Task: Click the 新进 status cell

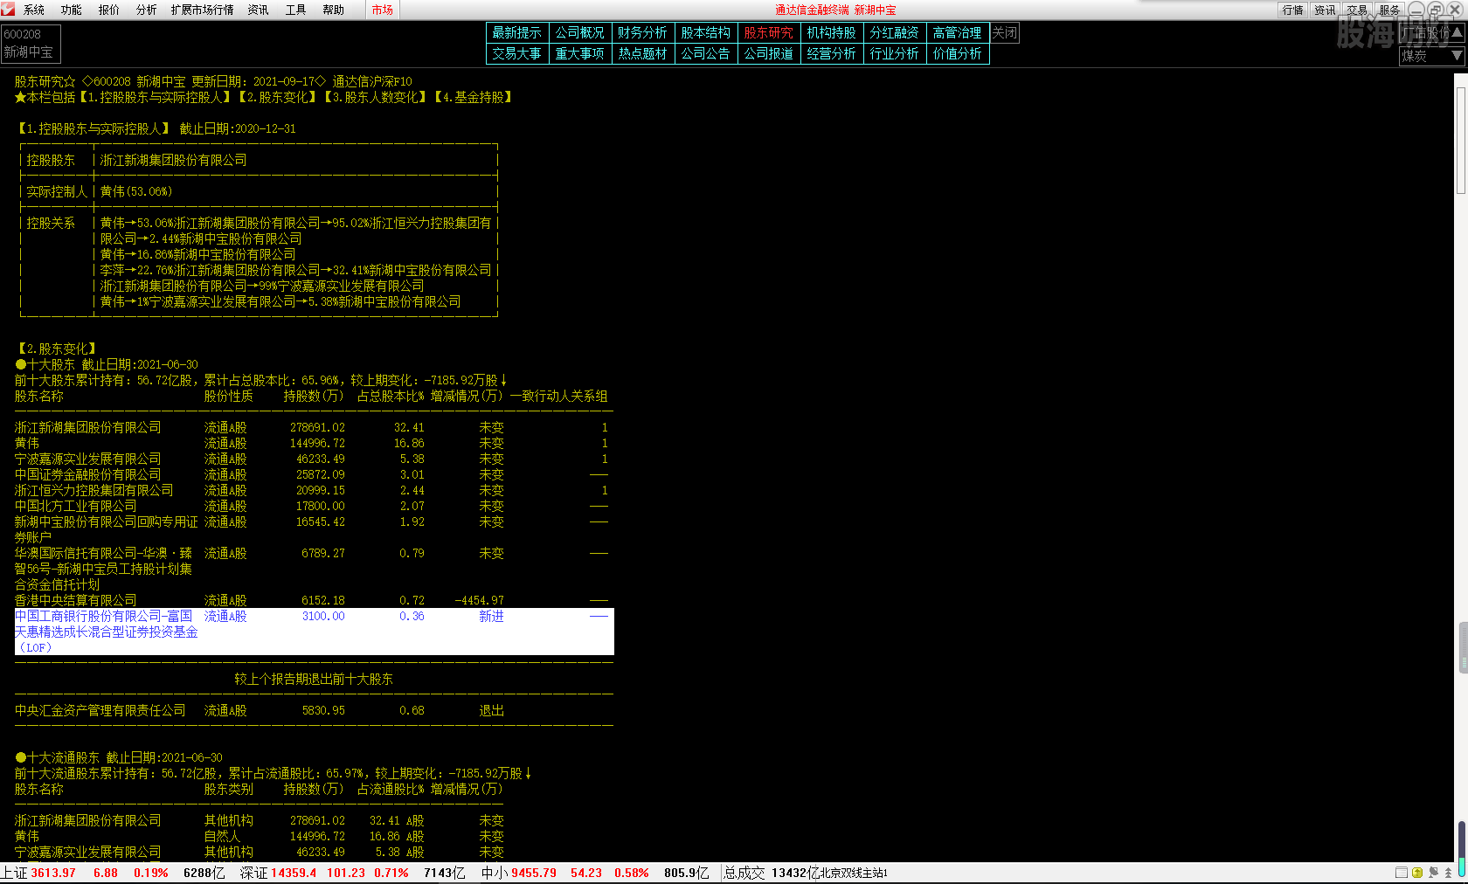Action: (492, 616)
